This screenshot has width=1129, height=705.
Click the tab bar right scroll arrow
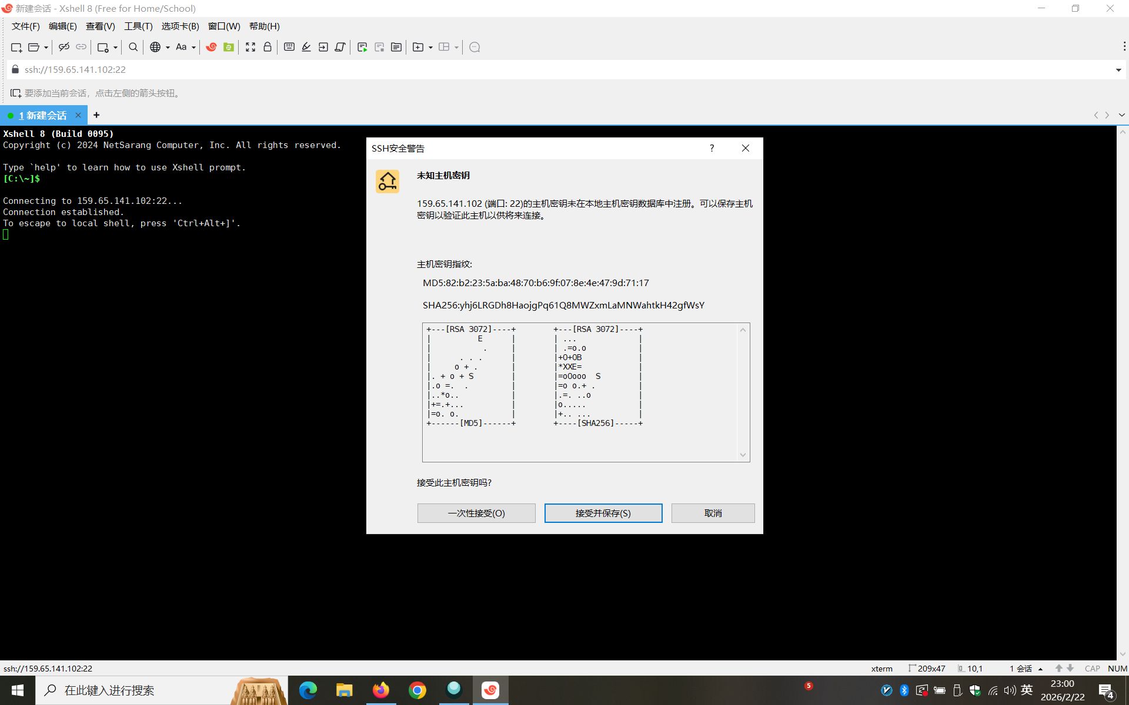click(1107, 115)
